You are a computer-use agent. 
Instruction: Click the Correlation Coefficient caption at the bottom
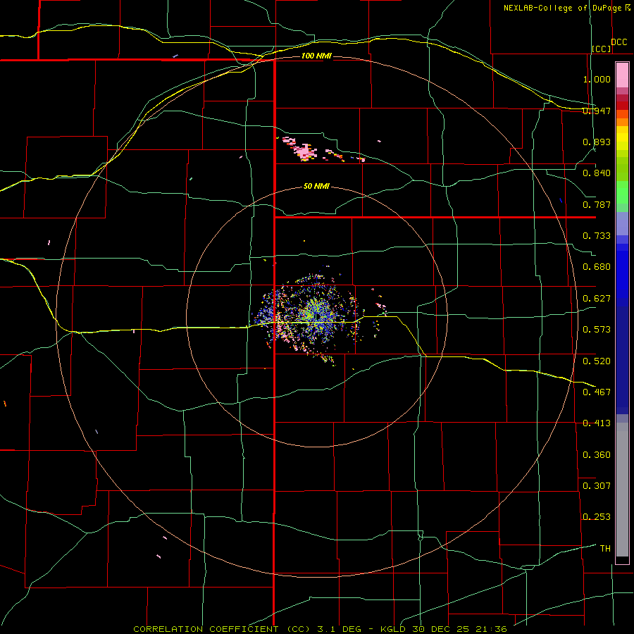(320, 629)
